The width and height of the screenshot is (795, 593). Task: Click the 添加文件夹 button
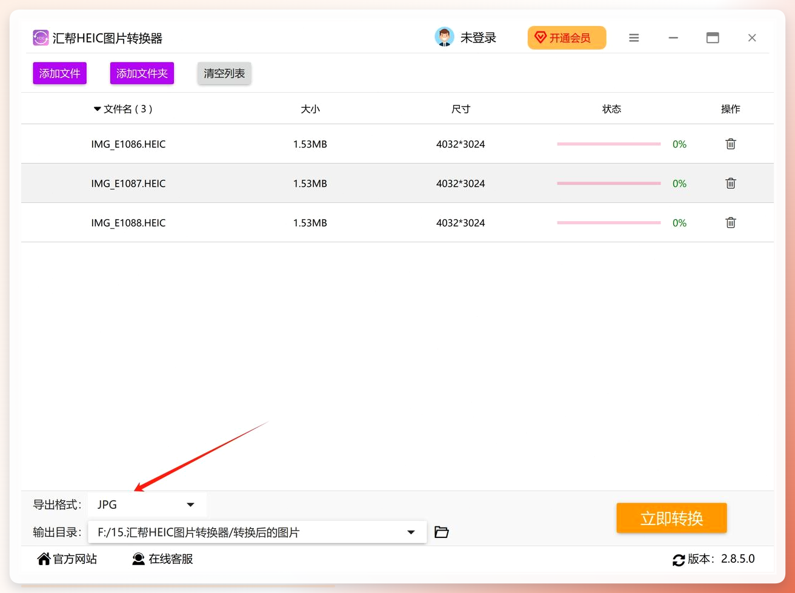pyautogui.click(x=142, y=73)
